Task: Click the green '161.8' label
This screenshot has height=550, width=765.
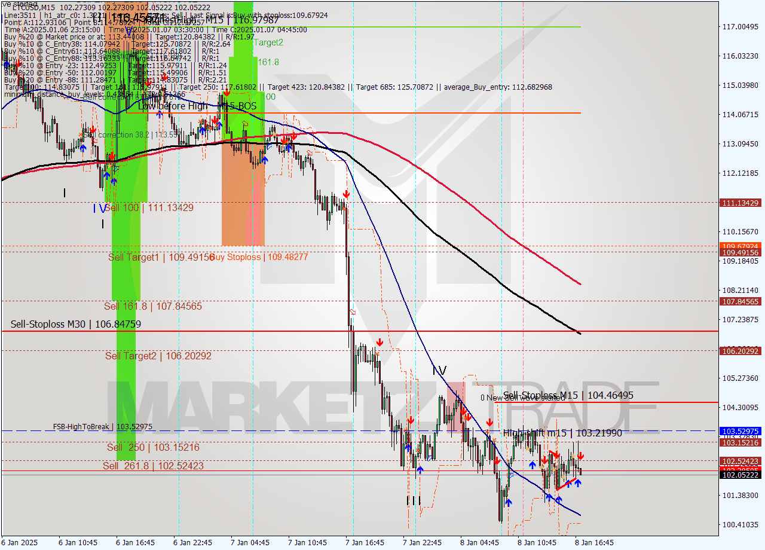Action: pos(268,62)
